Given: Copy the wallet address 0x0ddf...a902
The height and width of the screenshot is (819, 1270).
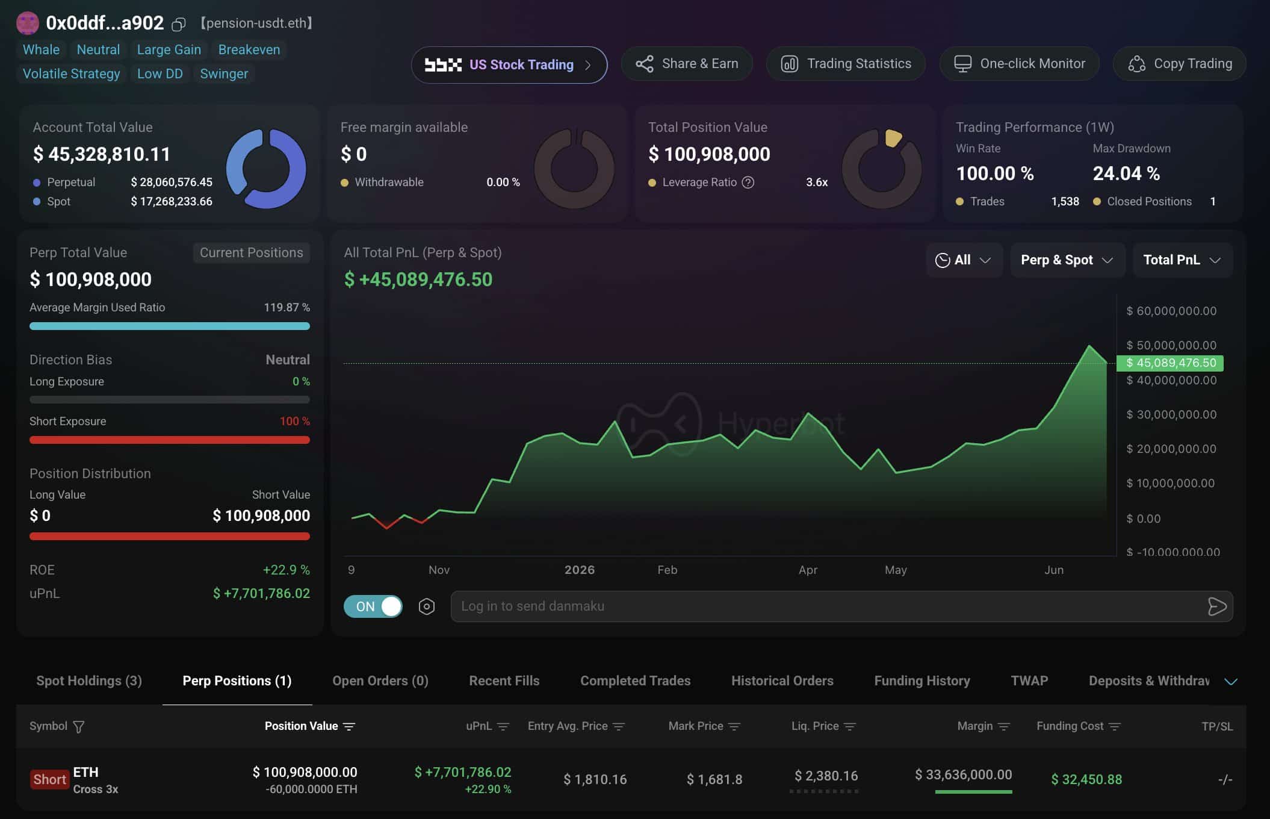Looking at the screenshot, I should click(178, 24).
